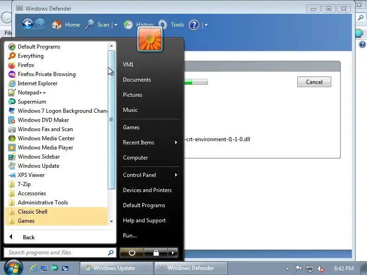Open Windows Media Player
The width and height of the screenshot is (367, 275).
56,147
